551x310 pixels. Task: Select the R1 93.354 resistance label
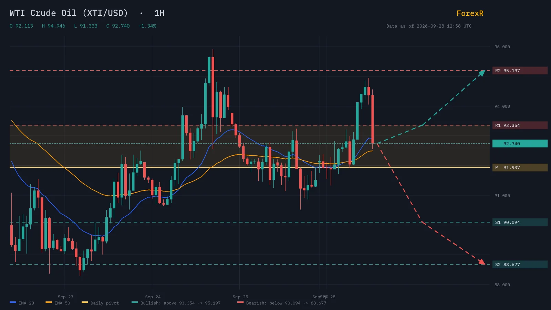(x=520, y=125)
